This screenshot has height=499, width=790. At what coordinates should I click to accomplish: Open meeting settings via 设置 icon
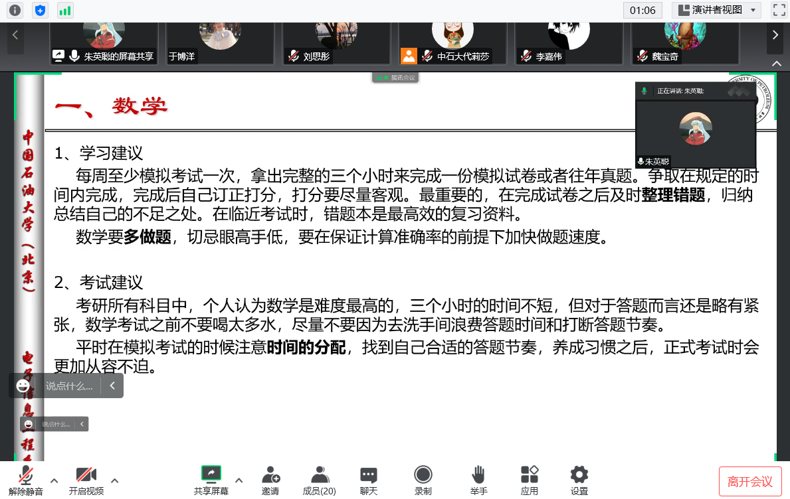578,479
